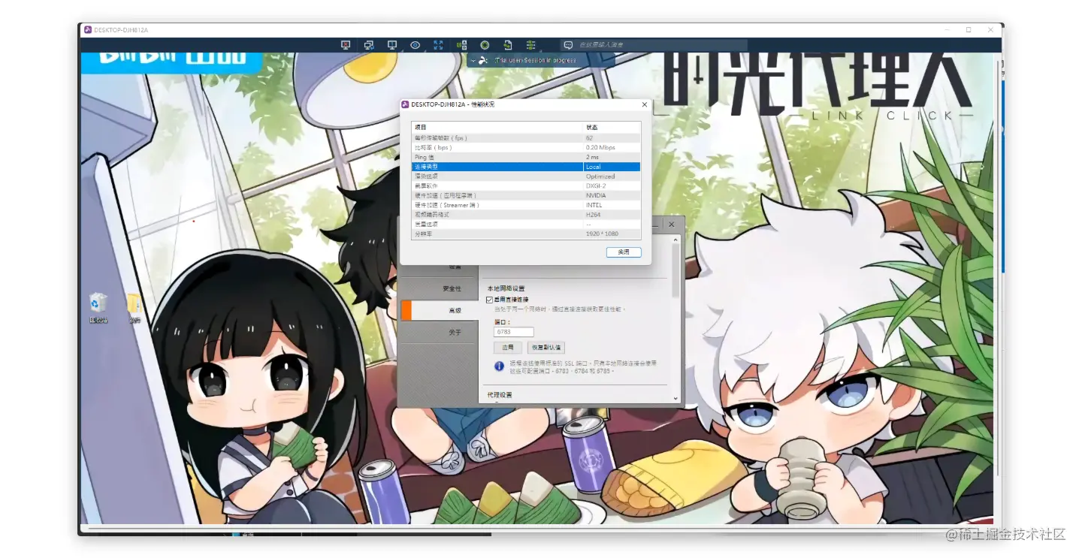
Task: Click the settings window vertical scrollbar thumb
Action: tap(675, 270)
